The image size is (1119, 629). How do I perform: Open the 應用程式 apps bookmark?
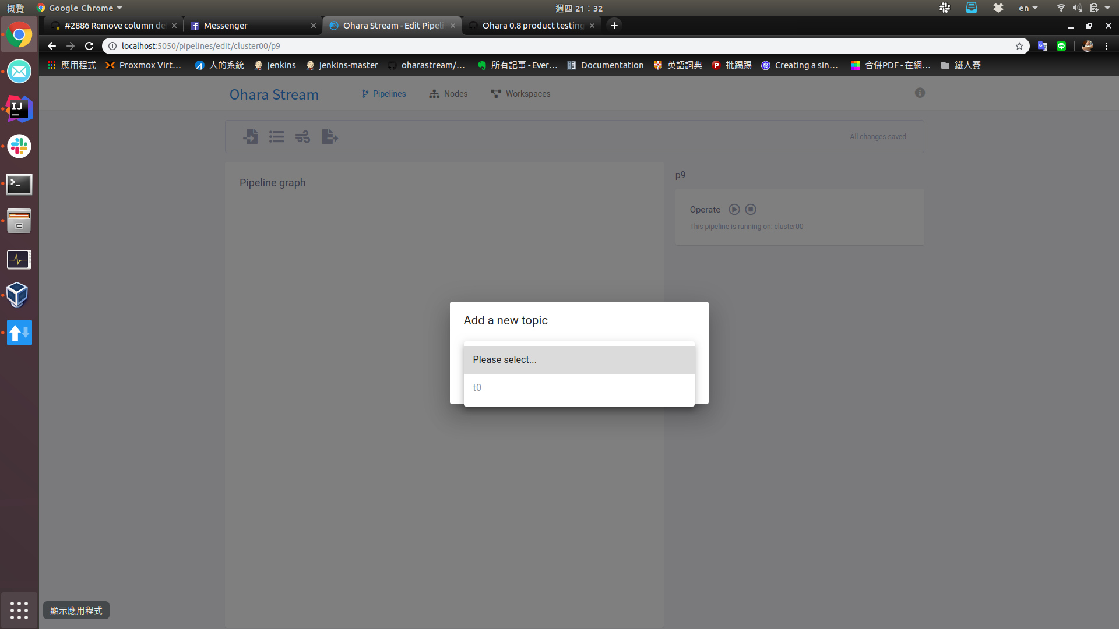pos(72,65)
